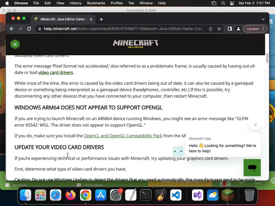Launch Safari from the Dock
Screen dimensions: 275x206
[x=56, y=195]
